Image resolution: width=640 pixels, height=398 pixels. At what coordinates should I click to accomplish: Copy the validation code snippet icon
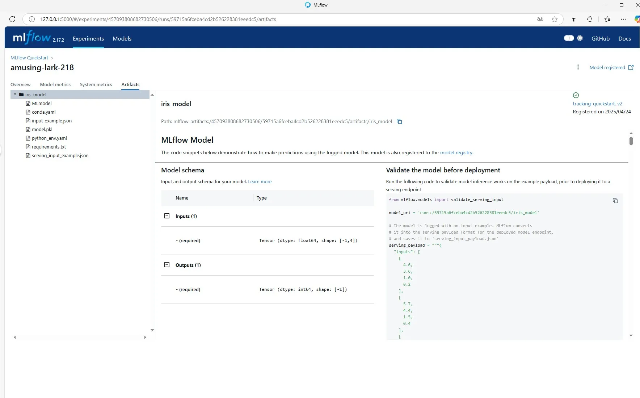click(615, 201)
